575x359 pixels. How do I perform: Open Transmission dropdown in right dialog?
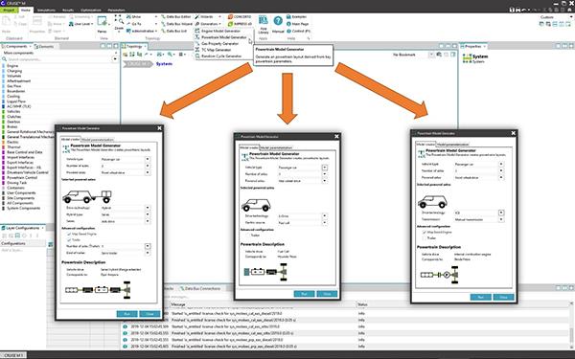(501, 219)
